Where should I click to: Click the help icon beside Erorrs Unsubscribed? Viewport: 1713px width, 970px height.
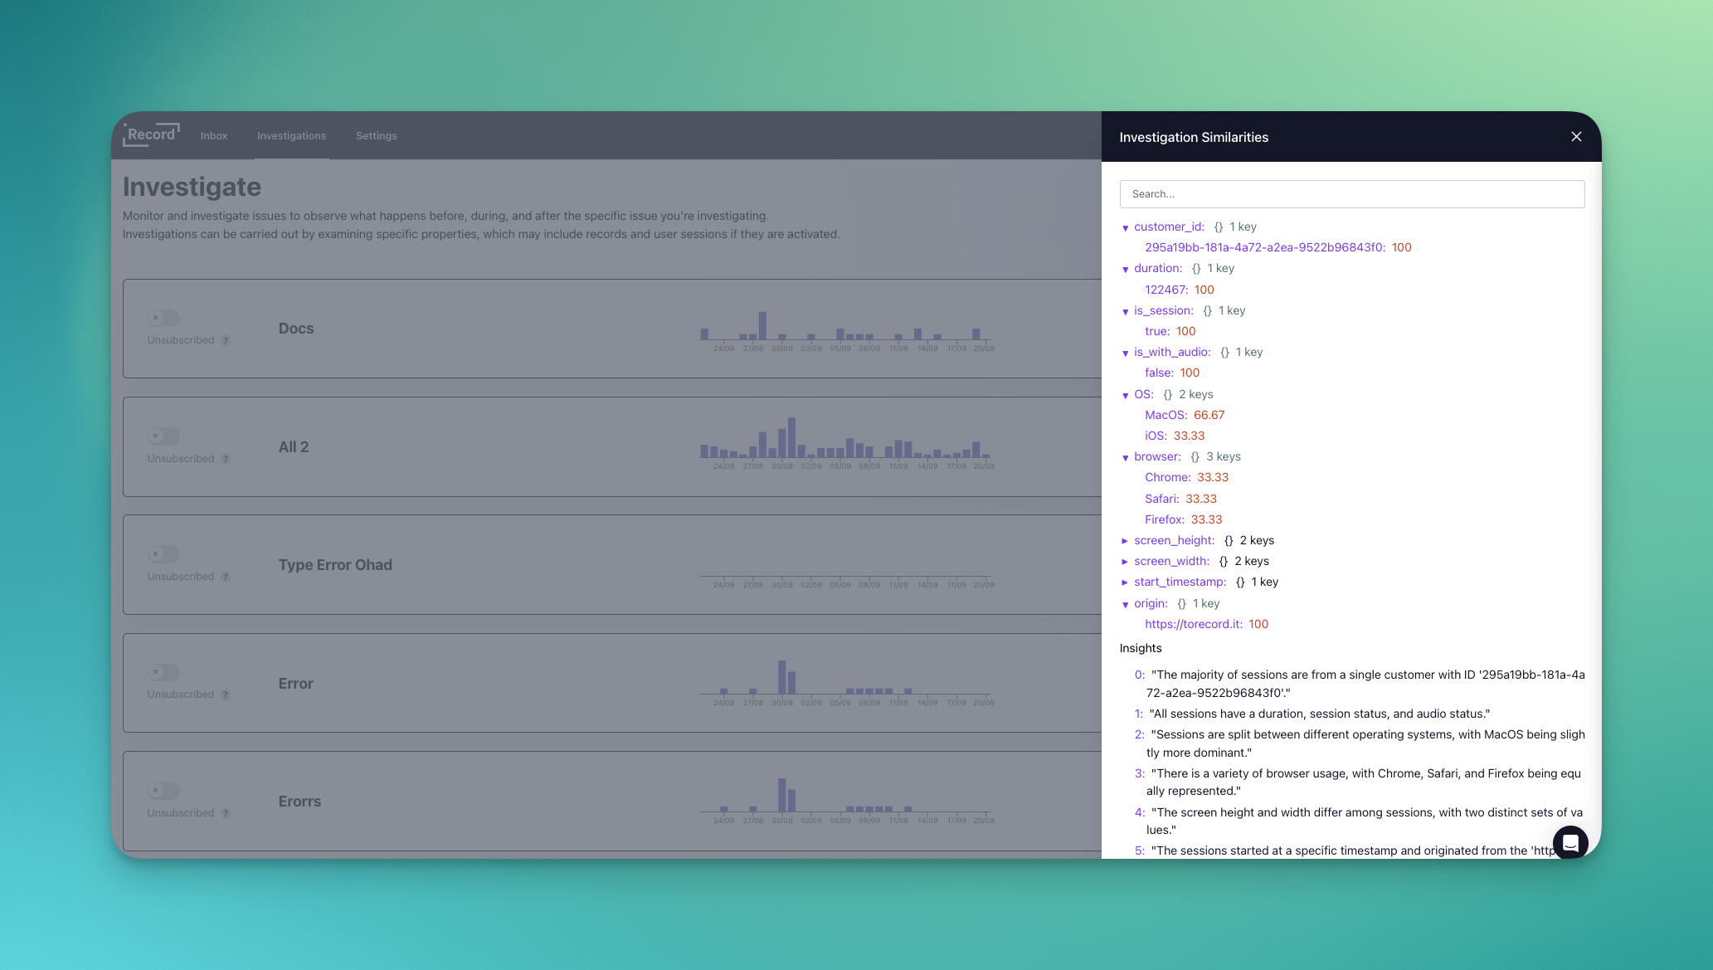pyautogui.click(x=226, y=814)
